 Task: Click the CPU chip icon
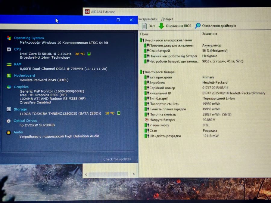(9, 49)
